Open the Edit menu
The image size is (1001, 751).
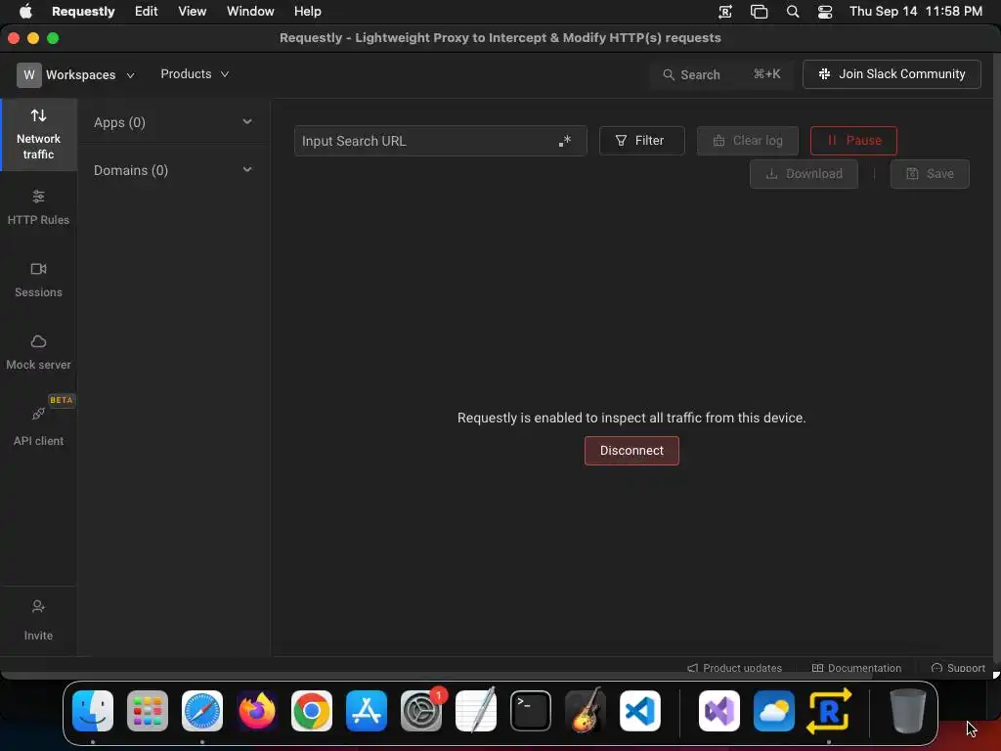(x=147, y=12)
